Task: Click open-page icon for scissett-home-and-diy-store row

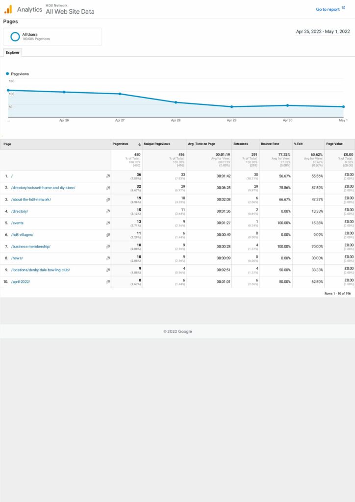Action: (108, 188)
